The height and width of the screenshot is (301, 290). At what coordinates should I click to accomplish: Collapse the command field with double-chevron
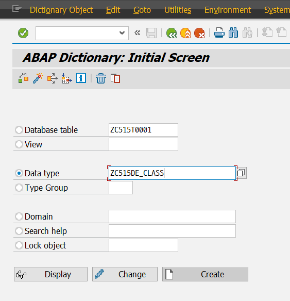pyautogui.click(x=138, y=33)
